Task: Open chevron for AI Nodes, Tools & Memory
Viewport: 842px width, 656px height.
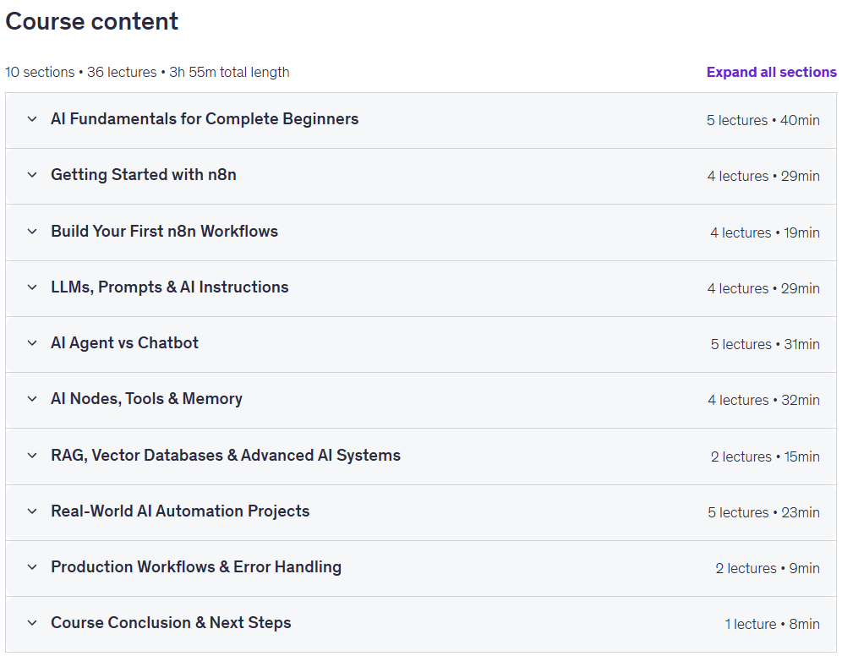Action: [32, 399]
